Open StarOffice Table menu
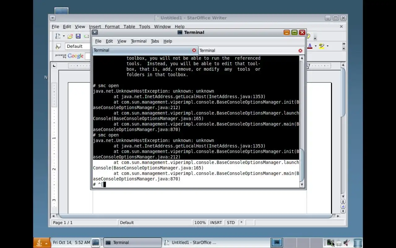 pos(129,27)
